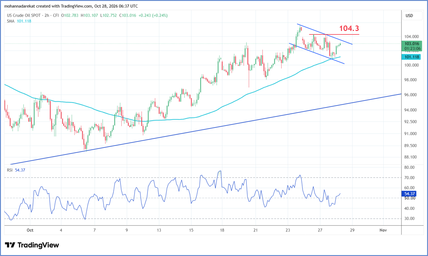This screenshot has height=256, width=428.
Task: Click the 92.500 price axis label
Action: click(x=410, y=121)
